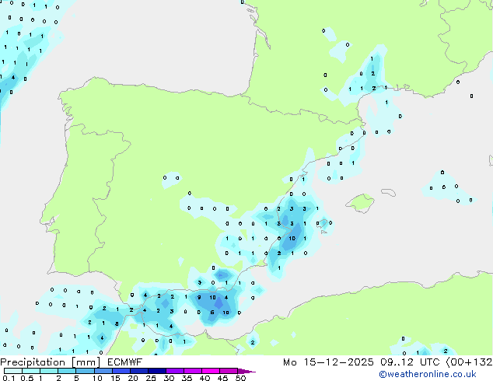Image resolution: width=493 pixels, height=381 pixels.
Task: Click the date "Mo 15-12-2025"
Action: click(328, 362)
